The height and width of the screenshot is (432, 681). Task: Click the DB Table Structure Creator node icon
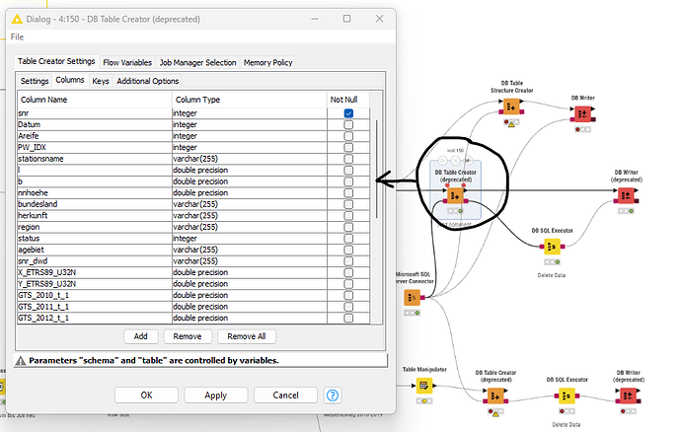coord(511,107)
